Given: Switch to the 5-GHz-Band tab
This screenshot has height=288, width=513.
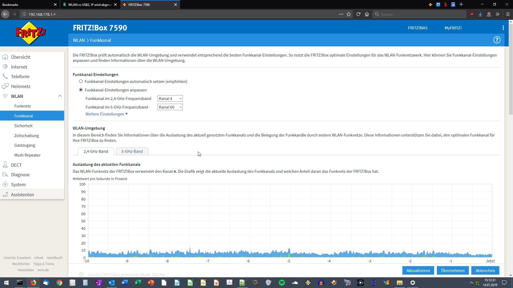Looking at the screenshot, I should pos(132,151).
